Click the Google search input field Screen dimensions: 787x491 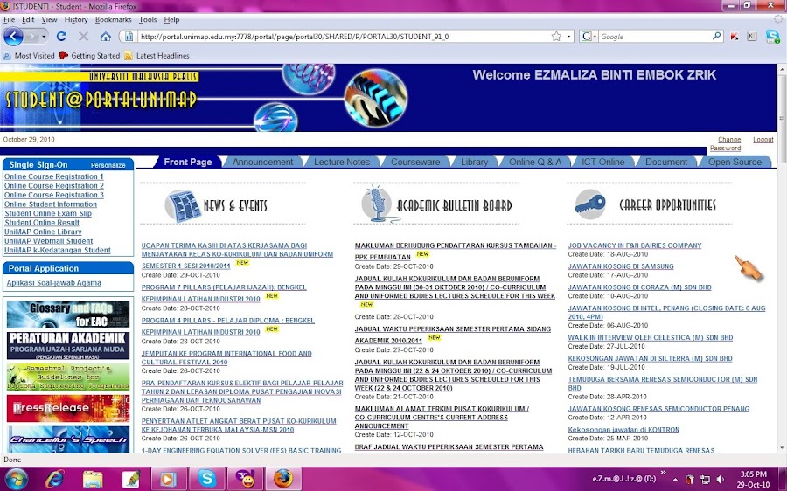pyautogui.click(x=654, y=37)
